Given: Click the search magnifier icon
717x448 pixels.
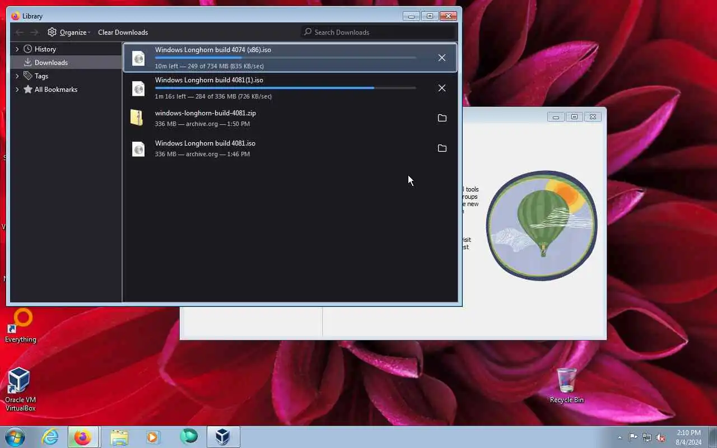Looking at the screenshot, I should click(x=308, y=32).
